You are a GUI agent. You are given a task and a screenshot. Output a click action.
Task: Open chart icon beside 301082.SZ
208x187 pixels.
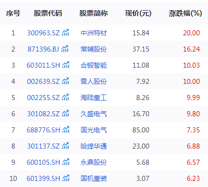tap(65, 114)
